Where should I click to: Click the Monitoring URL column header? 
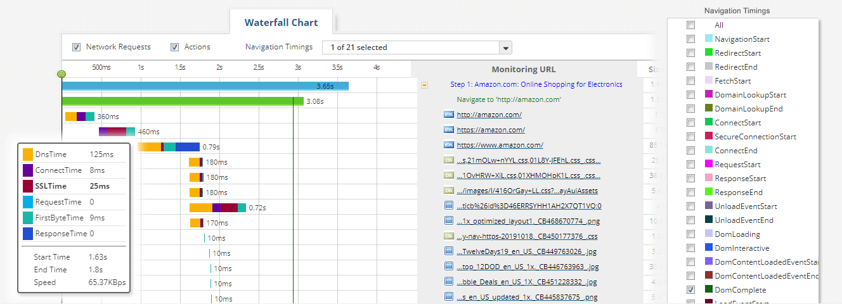click(524, 70)
